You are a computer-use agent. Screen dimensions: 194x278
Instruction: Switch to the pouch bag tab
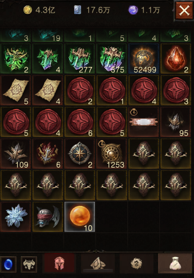175,263
